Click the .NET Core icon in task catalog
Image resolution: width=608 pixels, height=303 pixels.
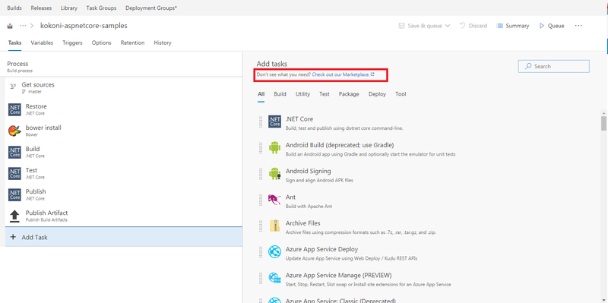(x=274, y=122)
